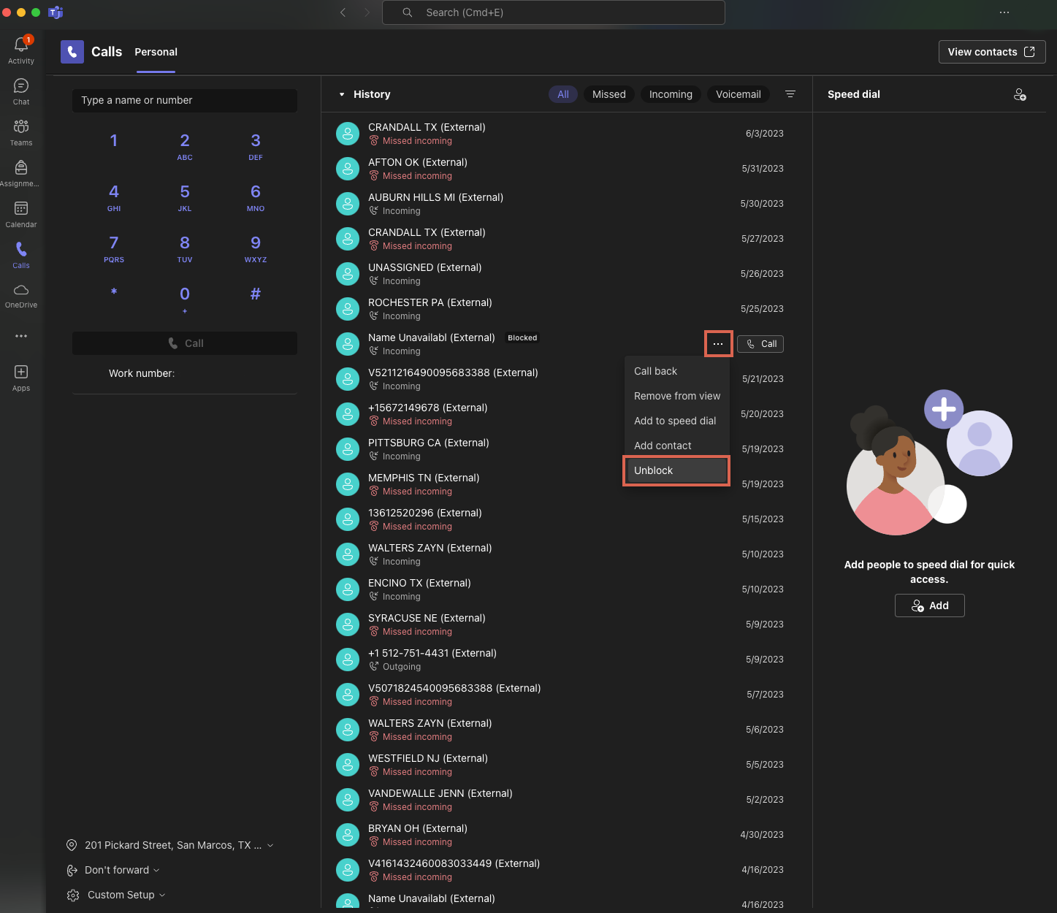Open the Apps store icon in sidebar

pos(21,378)
